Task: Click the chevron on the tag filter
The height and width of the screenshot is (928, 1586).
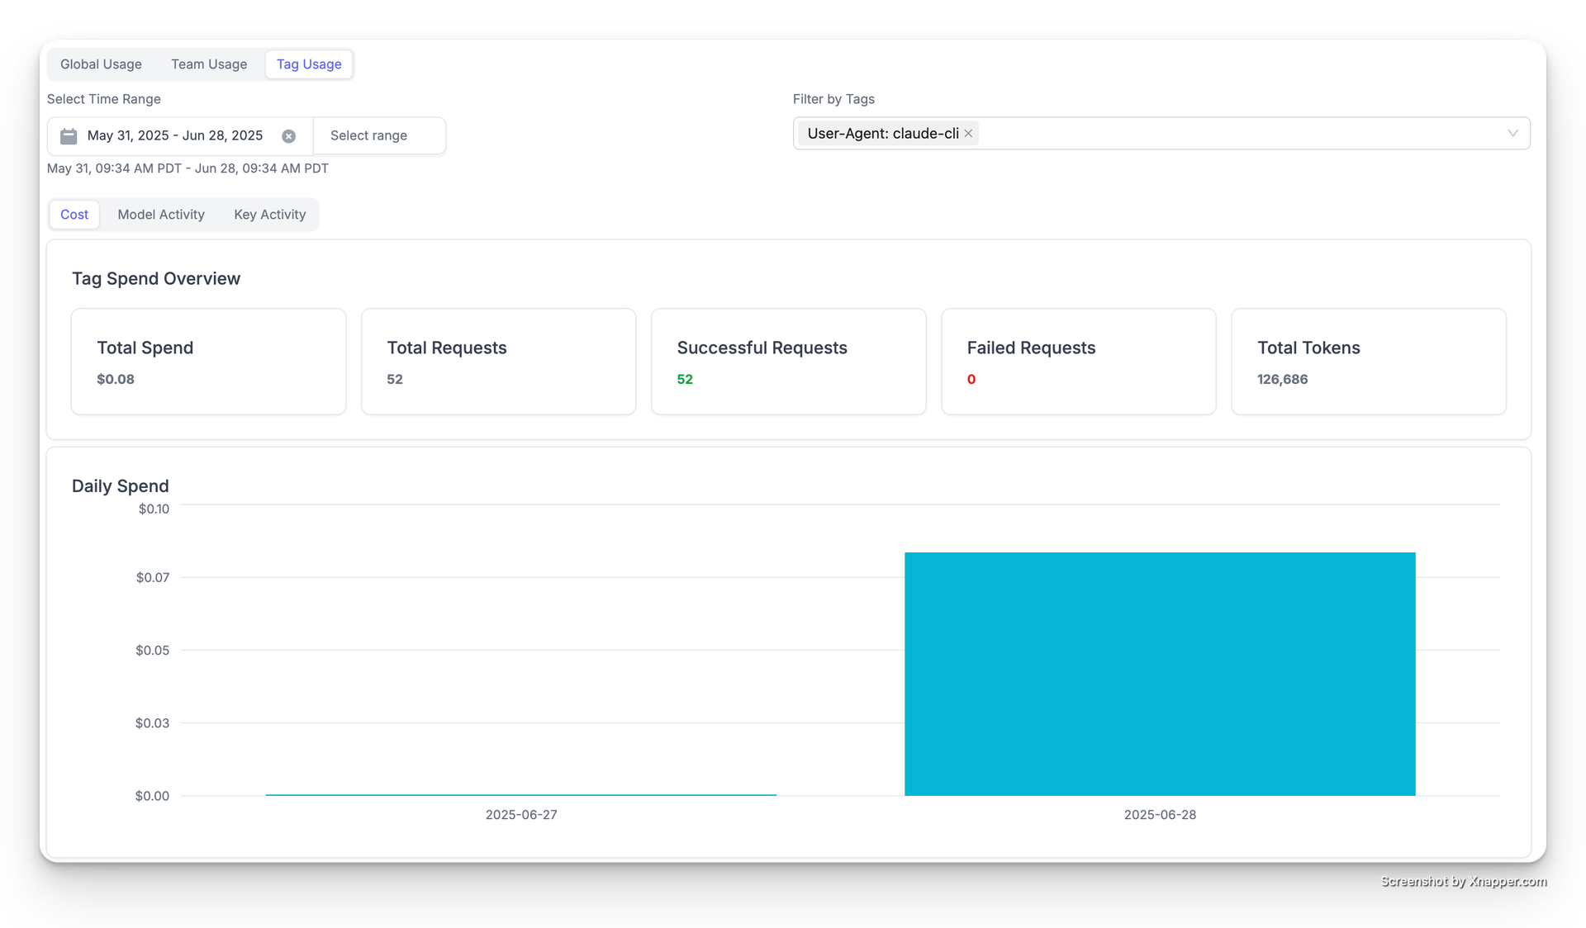Action: 1512,133
